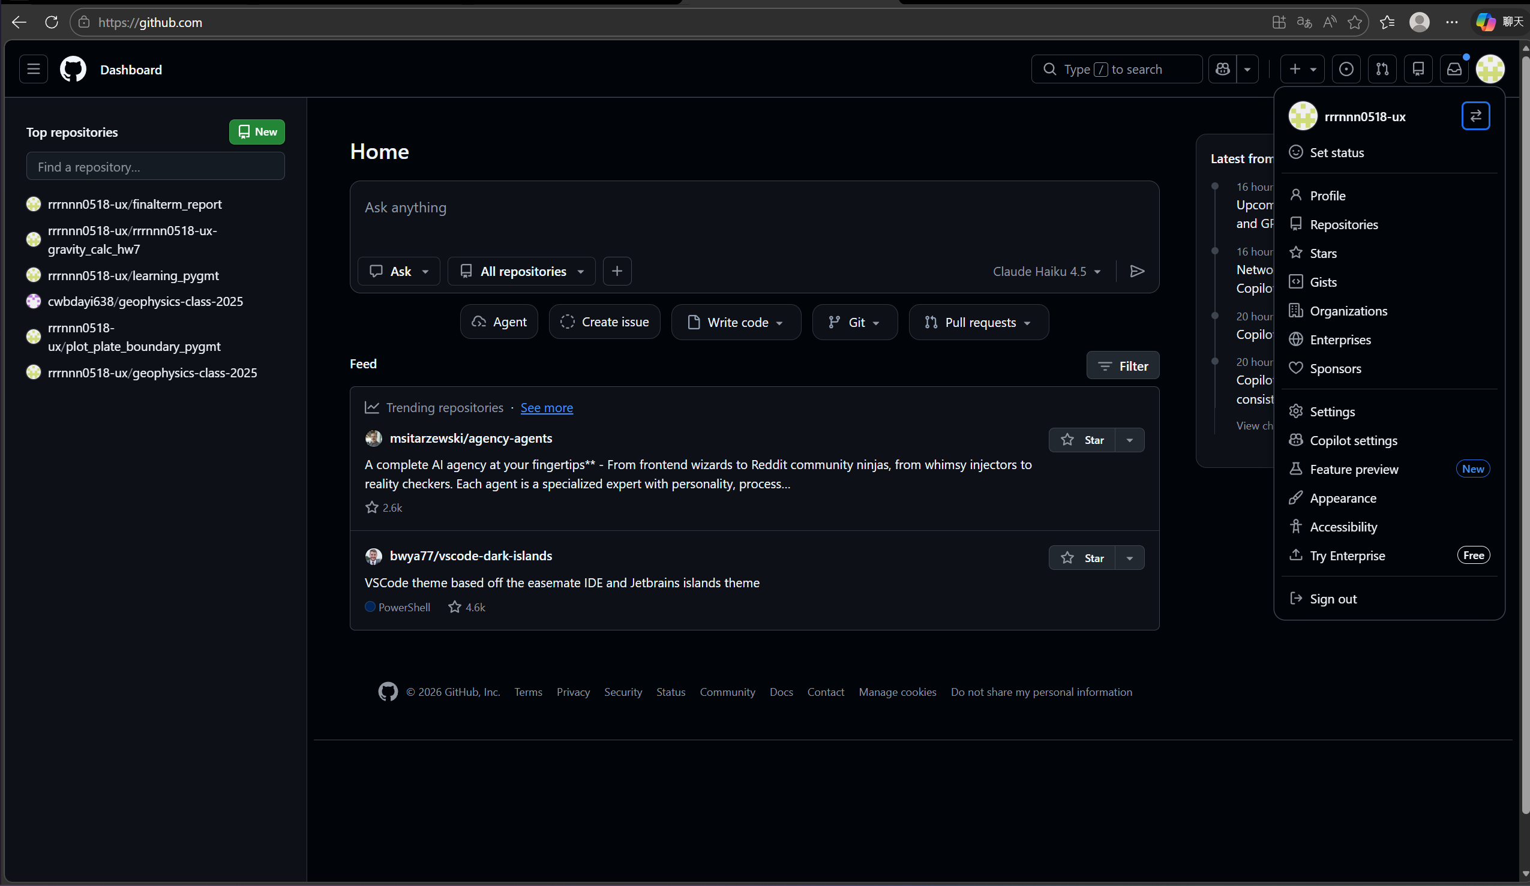1530x886 pixels.
Task: Open Stars from user menu
Action: (x=1389, y=253)
